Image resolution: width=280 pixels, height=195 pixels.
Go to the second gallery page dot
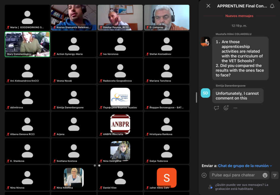(x=99, y=165)
